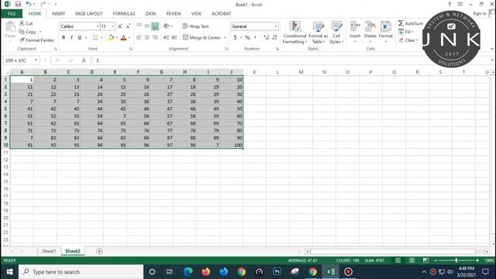Click the Cut scissors icon
496x279 pixels.
tap(22, 23)
